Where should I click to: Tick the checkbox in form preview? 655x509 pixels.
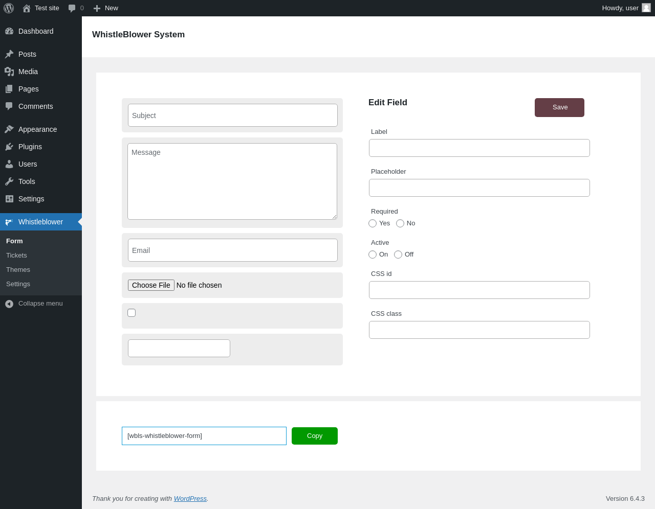point(132,313)
